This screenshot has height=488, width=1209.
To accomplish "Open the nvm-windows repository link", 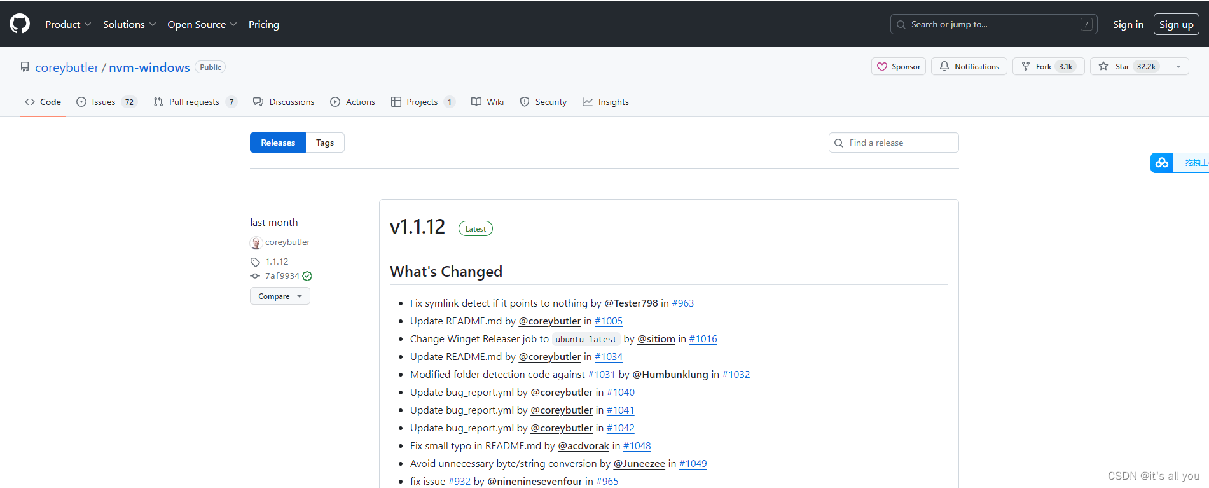I will (x=149, y=67).
